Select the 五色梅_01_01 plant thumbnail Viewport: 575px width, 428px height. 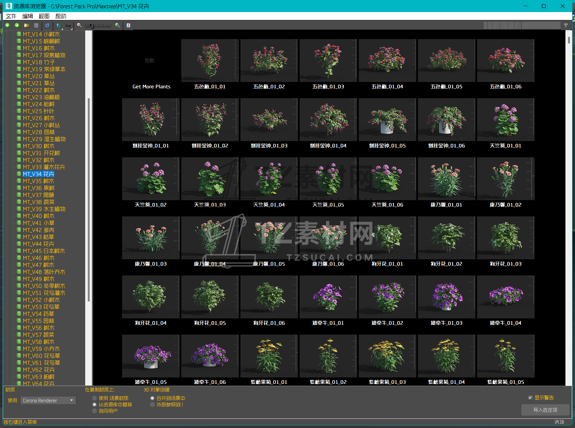pos(210,60)
